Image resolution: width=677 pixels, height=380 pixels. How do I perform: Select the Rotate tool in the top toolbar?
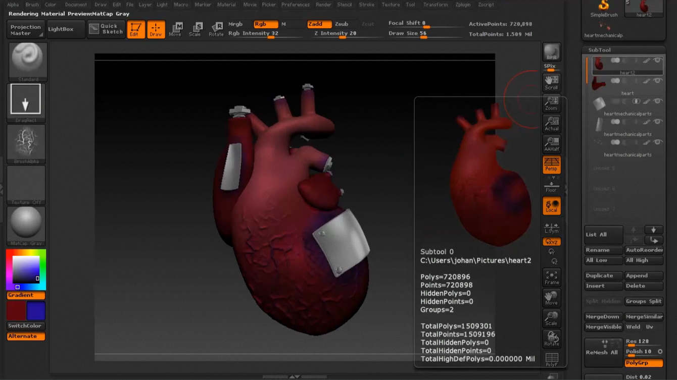(x=216, y=29)
